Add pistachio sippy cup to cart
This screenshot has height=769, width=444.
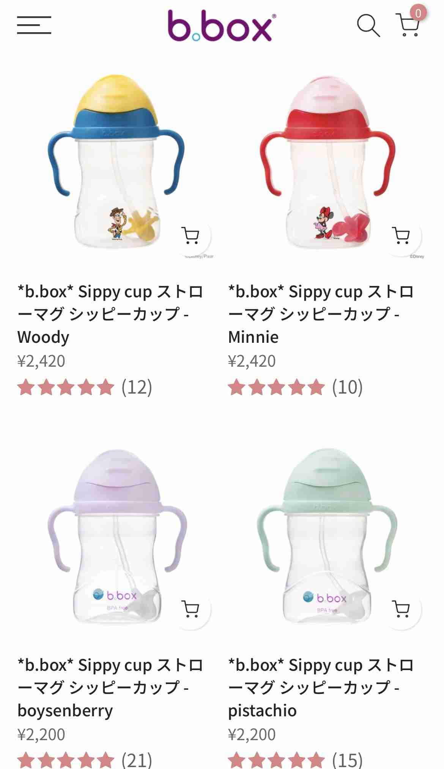click(401, 609)
